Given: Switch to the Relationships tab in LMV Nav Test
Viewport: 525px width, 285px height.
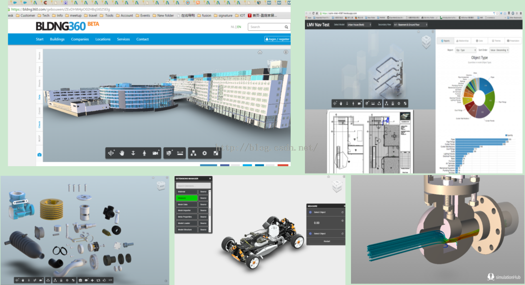Looking at the screenshot, I should pyautogui.click(x=462, y=41).
